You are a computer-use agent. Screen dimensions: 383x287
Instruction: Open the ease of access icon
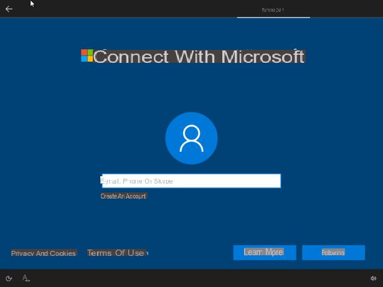(x=9, y=278)
